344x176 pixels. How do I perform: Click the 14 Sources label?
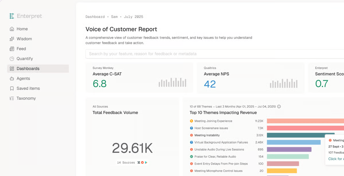click(x=126, y=163)
